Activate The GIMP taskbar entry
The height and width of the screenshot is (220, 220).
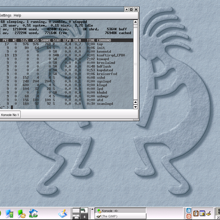120,216
